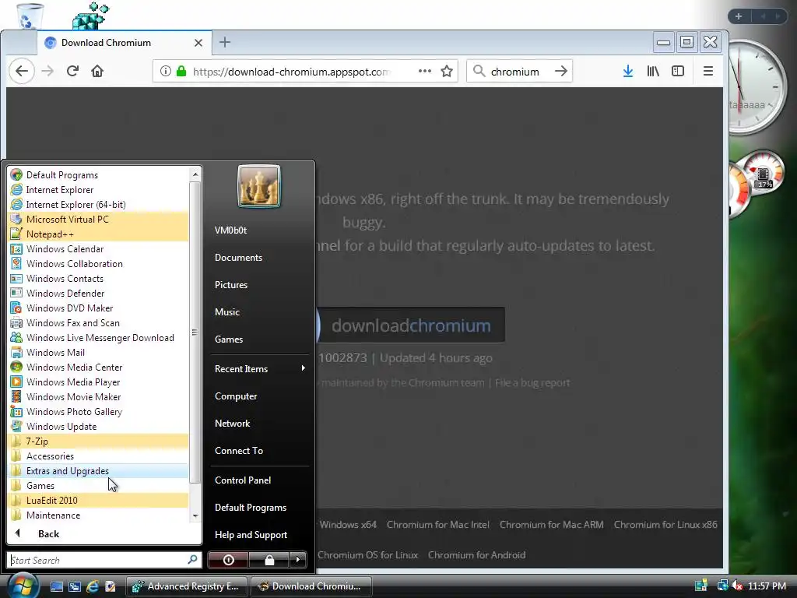This screenshot has width=797, height=598.
Task: Launch Microsoft Virtual PC
Action: (x=99, y=219)
